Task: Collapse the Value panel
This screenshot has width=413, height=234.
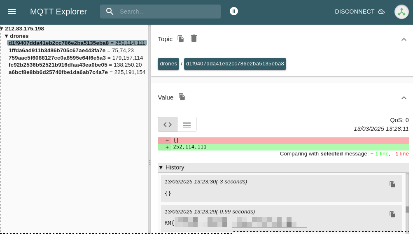Action: click(404, 97)
